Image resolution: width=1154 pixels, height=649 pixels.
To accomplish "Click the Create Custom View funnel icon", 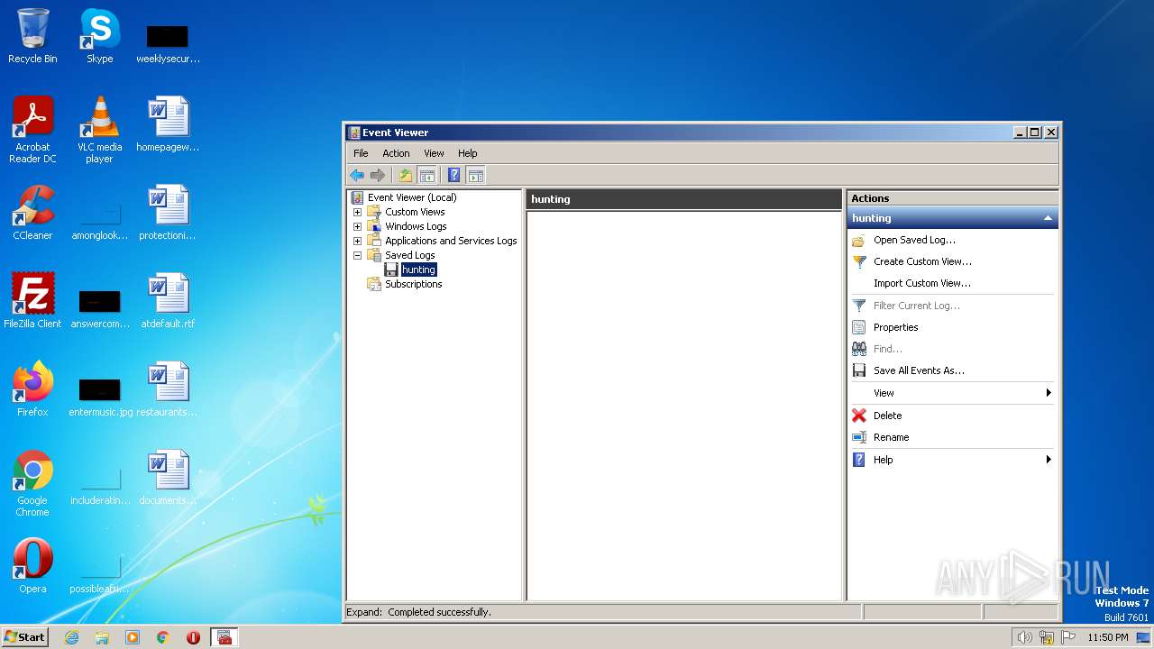I will point(859,261).
